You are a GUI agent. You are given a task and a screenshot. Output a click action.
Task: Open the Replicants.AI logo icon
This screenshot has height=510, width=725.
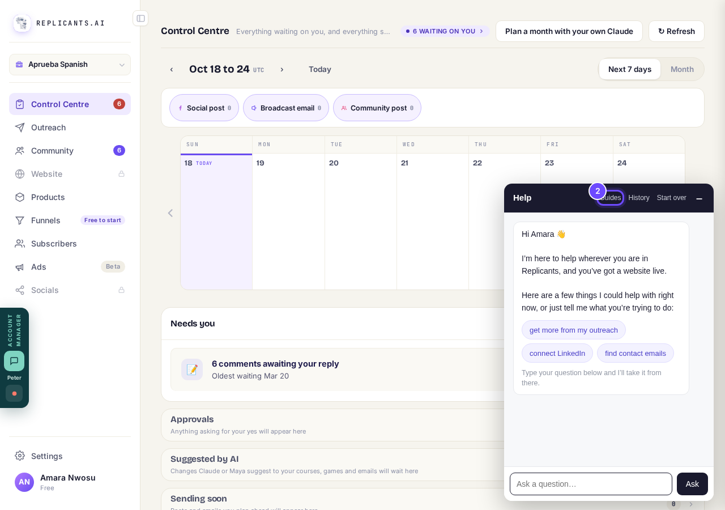point(22,23)
